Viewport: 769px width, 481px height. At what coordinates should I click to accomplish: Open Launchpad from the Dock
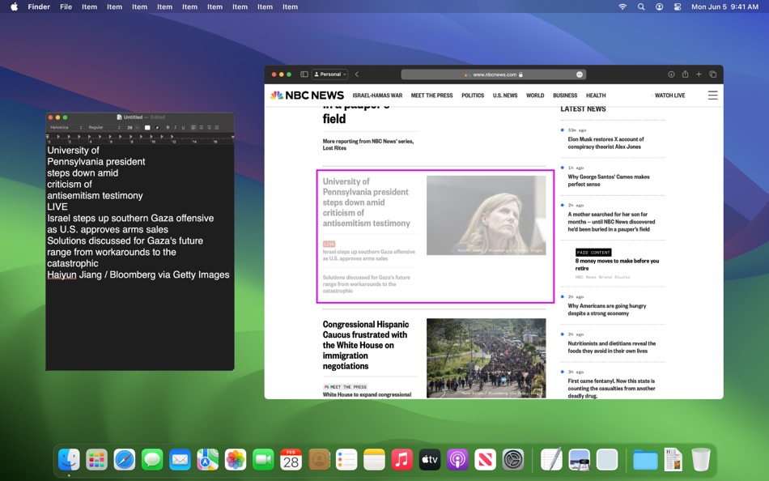click(96, 460)
